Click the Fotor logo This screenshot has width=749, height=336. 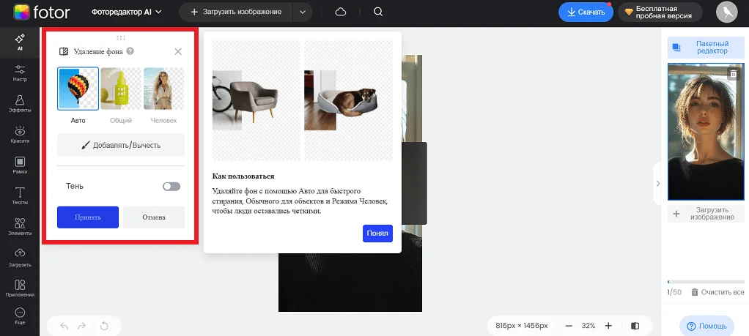[x=42, y=12]
